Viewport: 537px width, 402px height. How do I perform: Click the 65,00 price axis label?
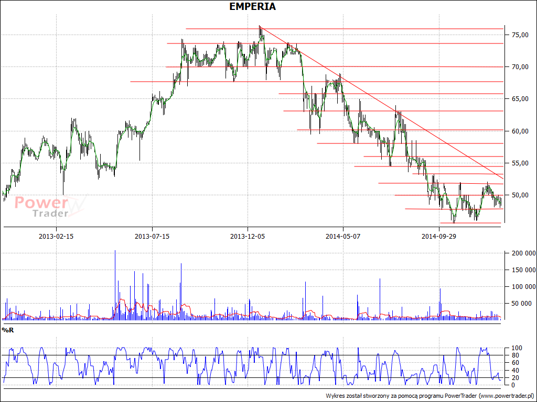click(520, 99)
